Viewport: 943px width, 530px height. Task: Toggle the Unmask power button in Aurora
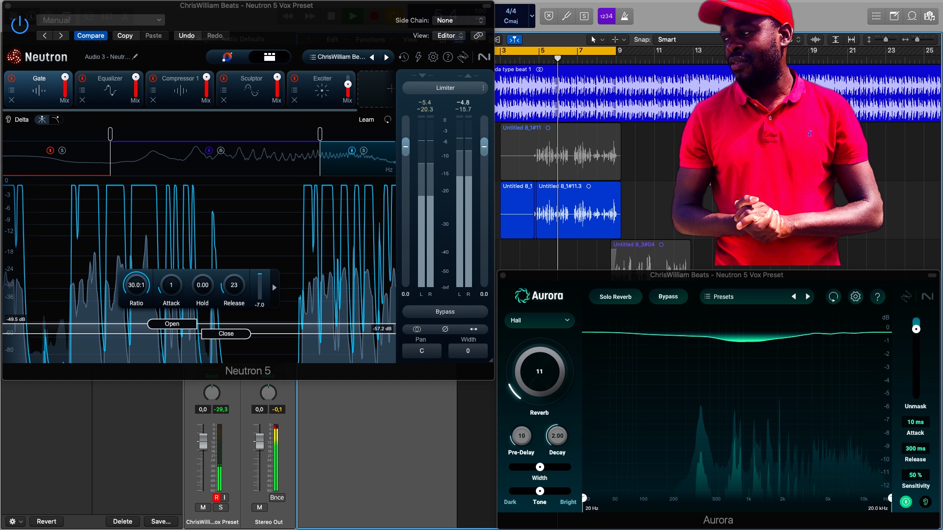[906, 502]
